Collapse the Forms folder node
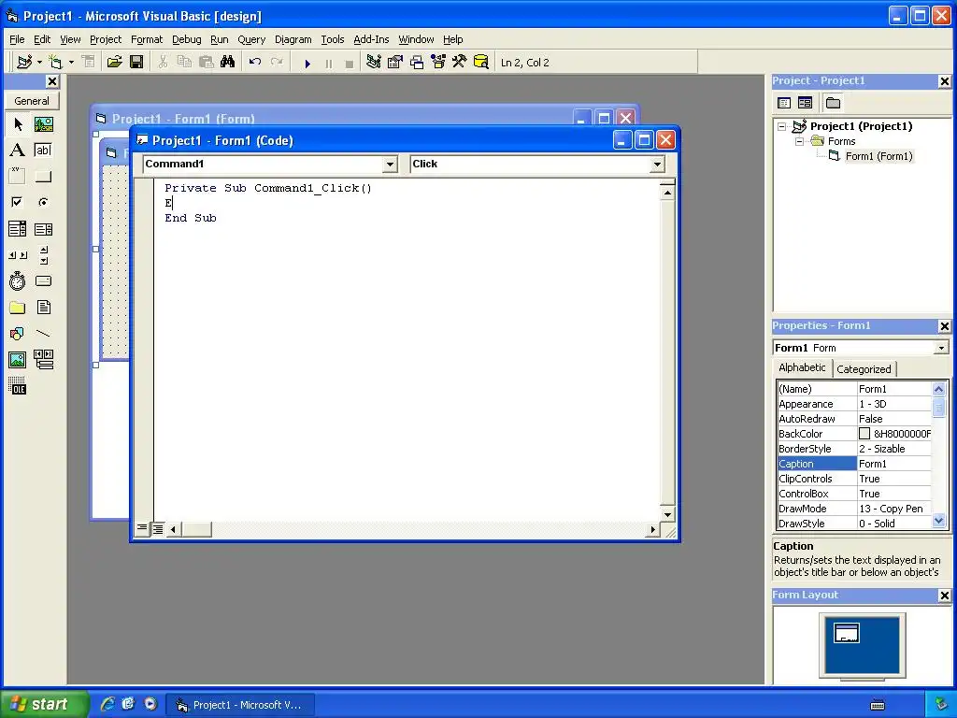Screen dimensions: 957x718 point(800,141)
